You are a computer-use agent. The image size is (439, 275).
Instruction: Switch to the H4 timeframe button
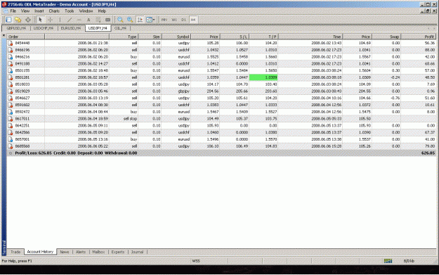(193, 20)
